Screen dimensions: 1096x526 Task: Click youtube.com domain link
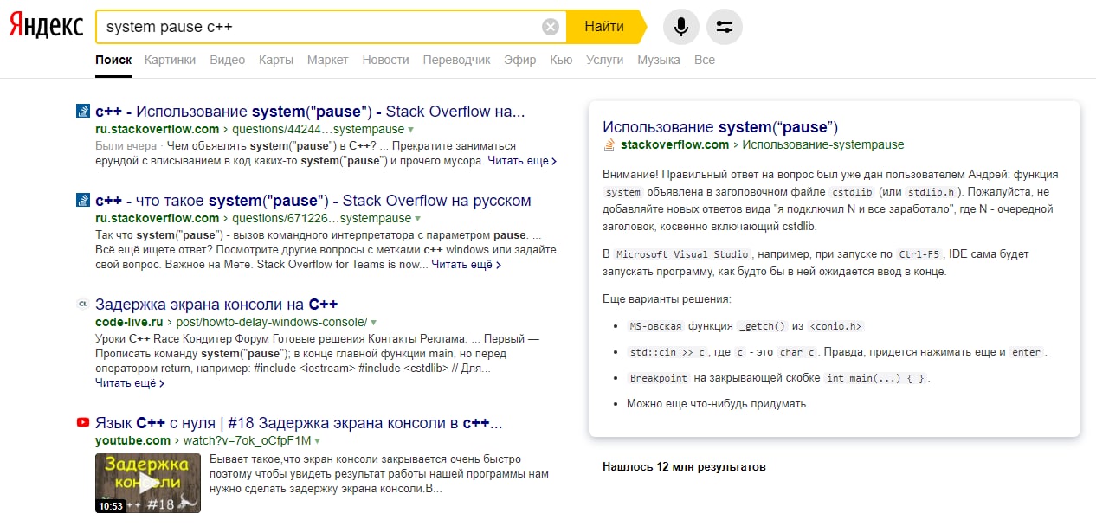(x=132, y=441)
